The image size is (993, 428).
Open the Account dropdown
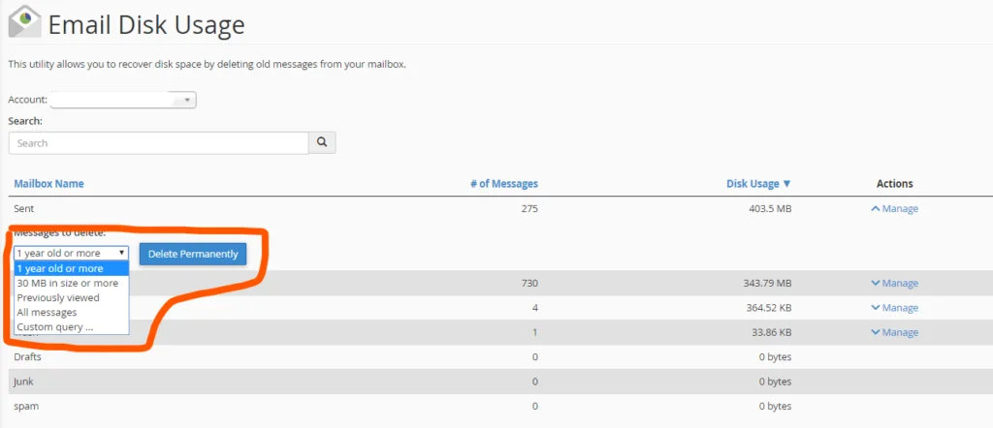pyautogui.click(x=123, y=100)
